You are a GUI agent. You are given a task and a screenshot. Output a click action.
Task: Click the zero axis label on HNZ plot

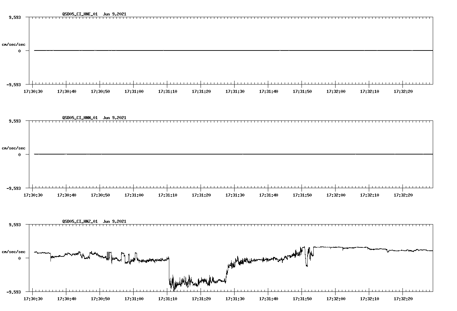[20, 258]
